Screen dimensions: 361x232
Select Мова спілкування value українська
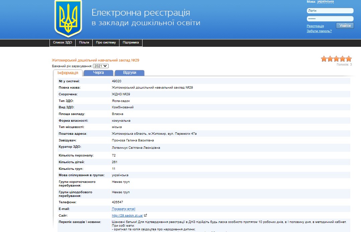pyautogui.click(x=120, y=175)
